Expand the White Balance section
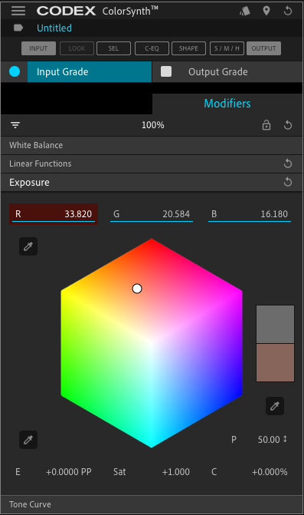The width and height of the screenshot is (304, 515). tap(152, 145)
